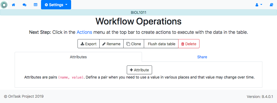Select the Attributes tab
This screenshot has height=103, width=277.
click(x=78, y=57)
